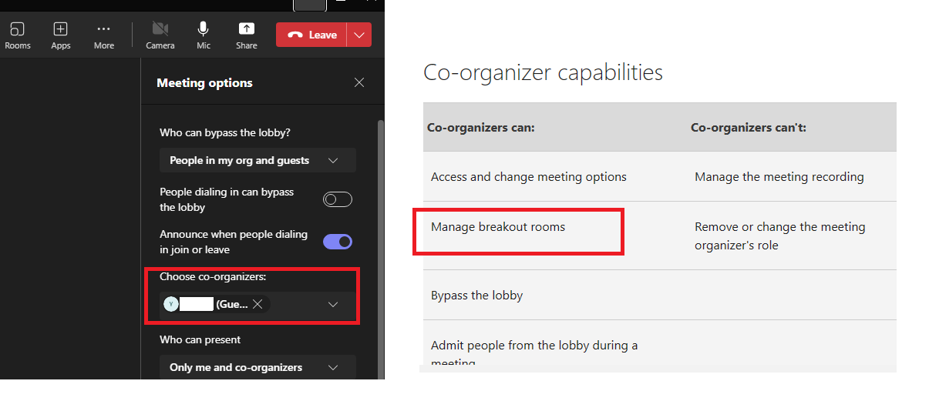Open the Rooms breakout panel

click(x=17, y=35)
